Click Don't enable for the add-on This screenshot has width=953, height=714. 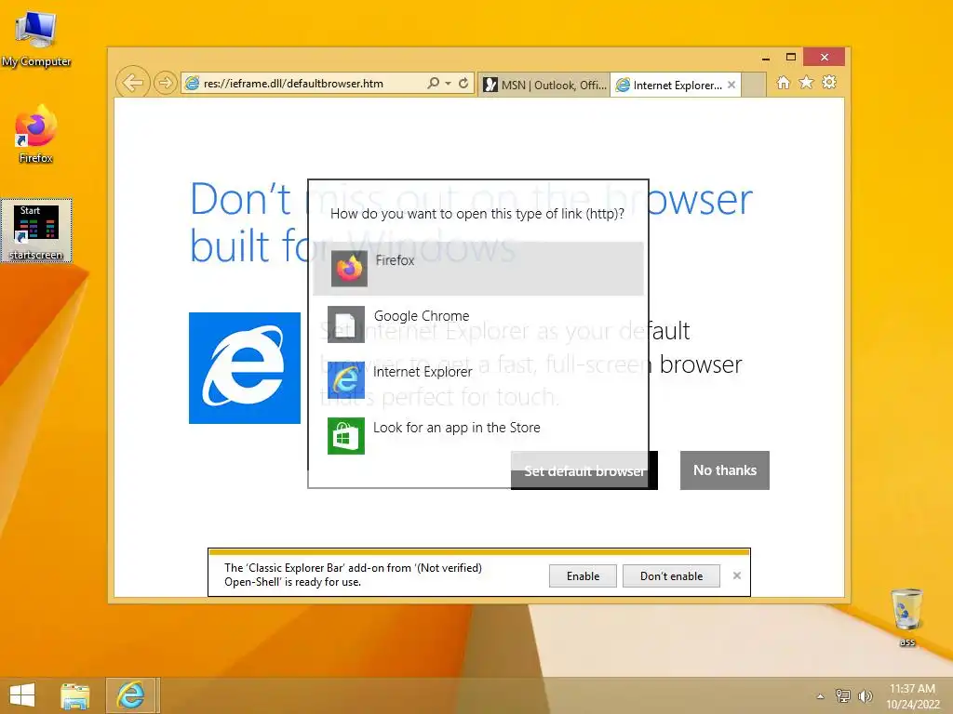671,576
